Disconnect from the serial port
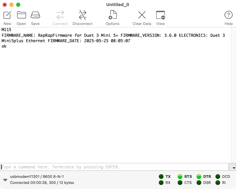 pyautogui.click(x=83, y=15)
